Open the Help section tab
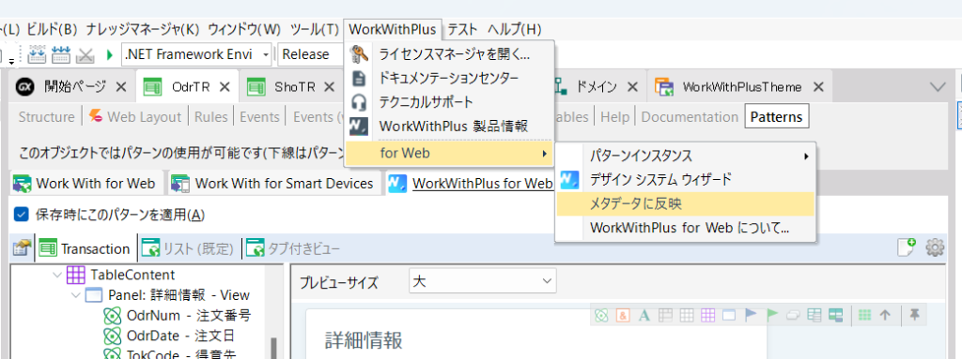 tap(614, 117)
